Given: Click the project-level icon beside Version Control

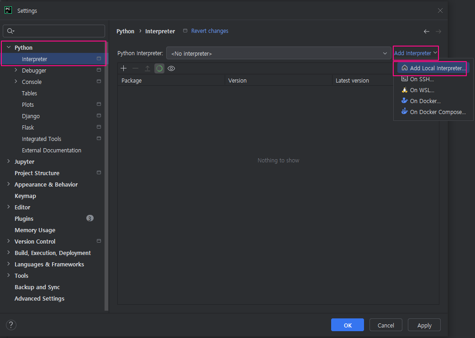Looking at the screenshot, I should (99, 241).
